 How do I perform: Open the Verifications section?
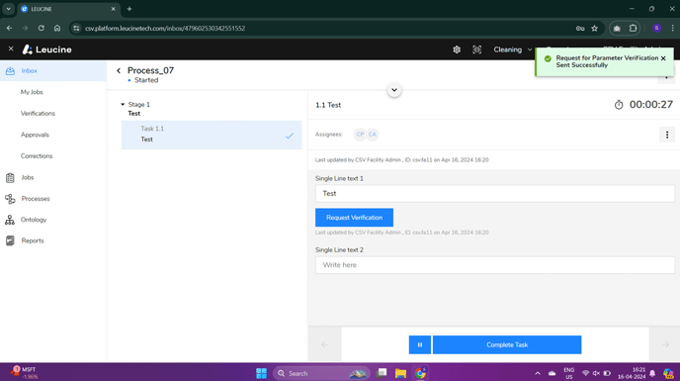(38, 114)
